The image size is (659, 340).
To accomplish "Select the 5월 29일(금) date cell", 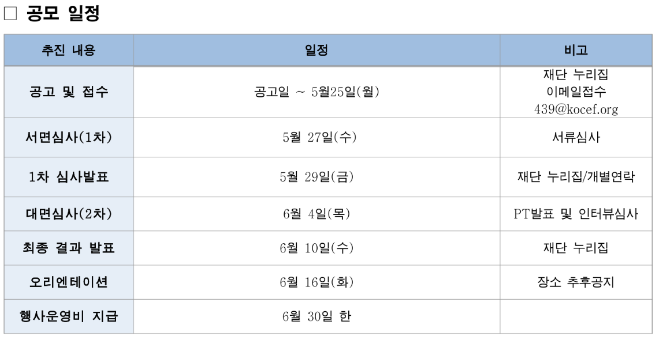I will [x=317, y=177].
